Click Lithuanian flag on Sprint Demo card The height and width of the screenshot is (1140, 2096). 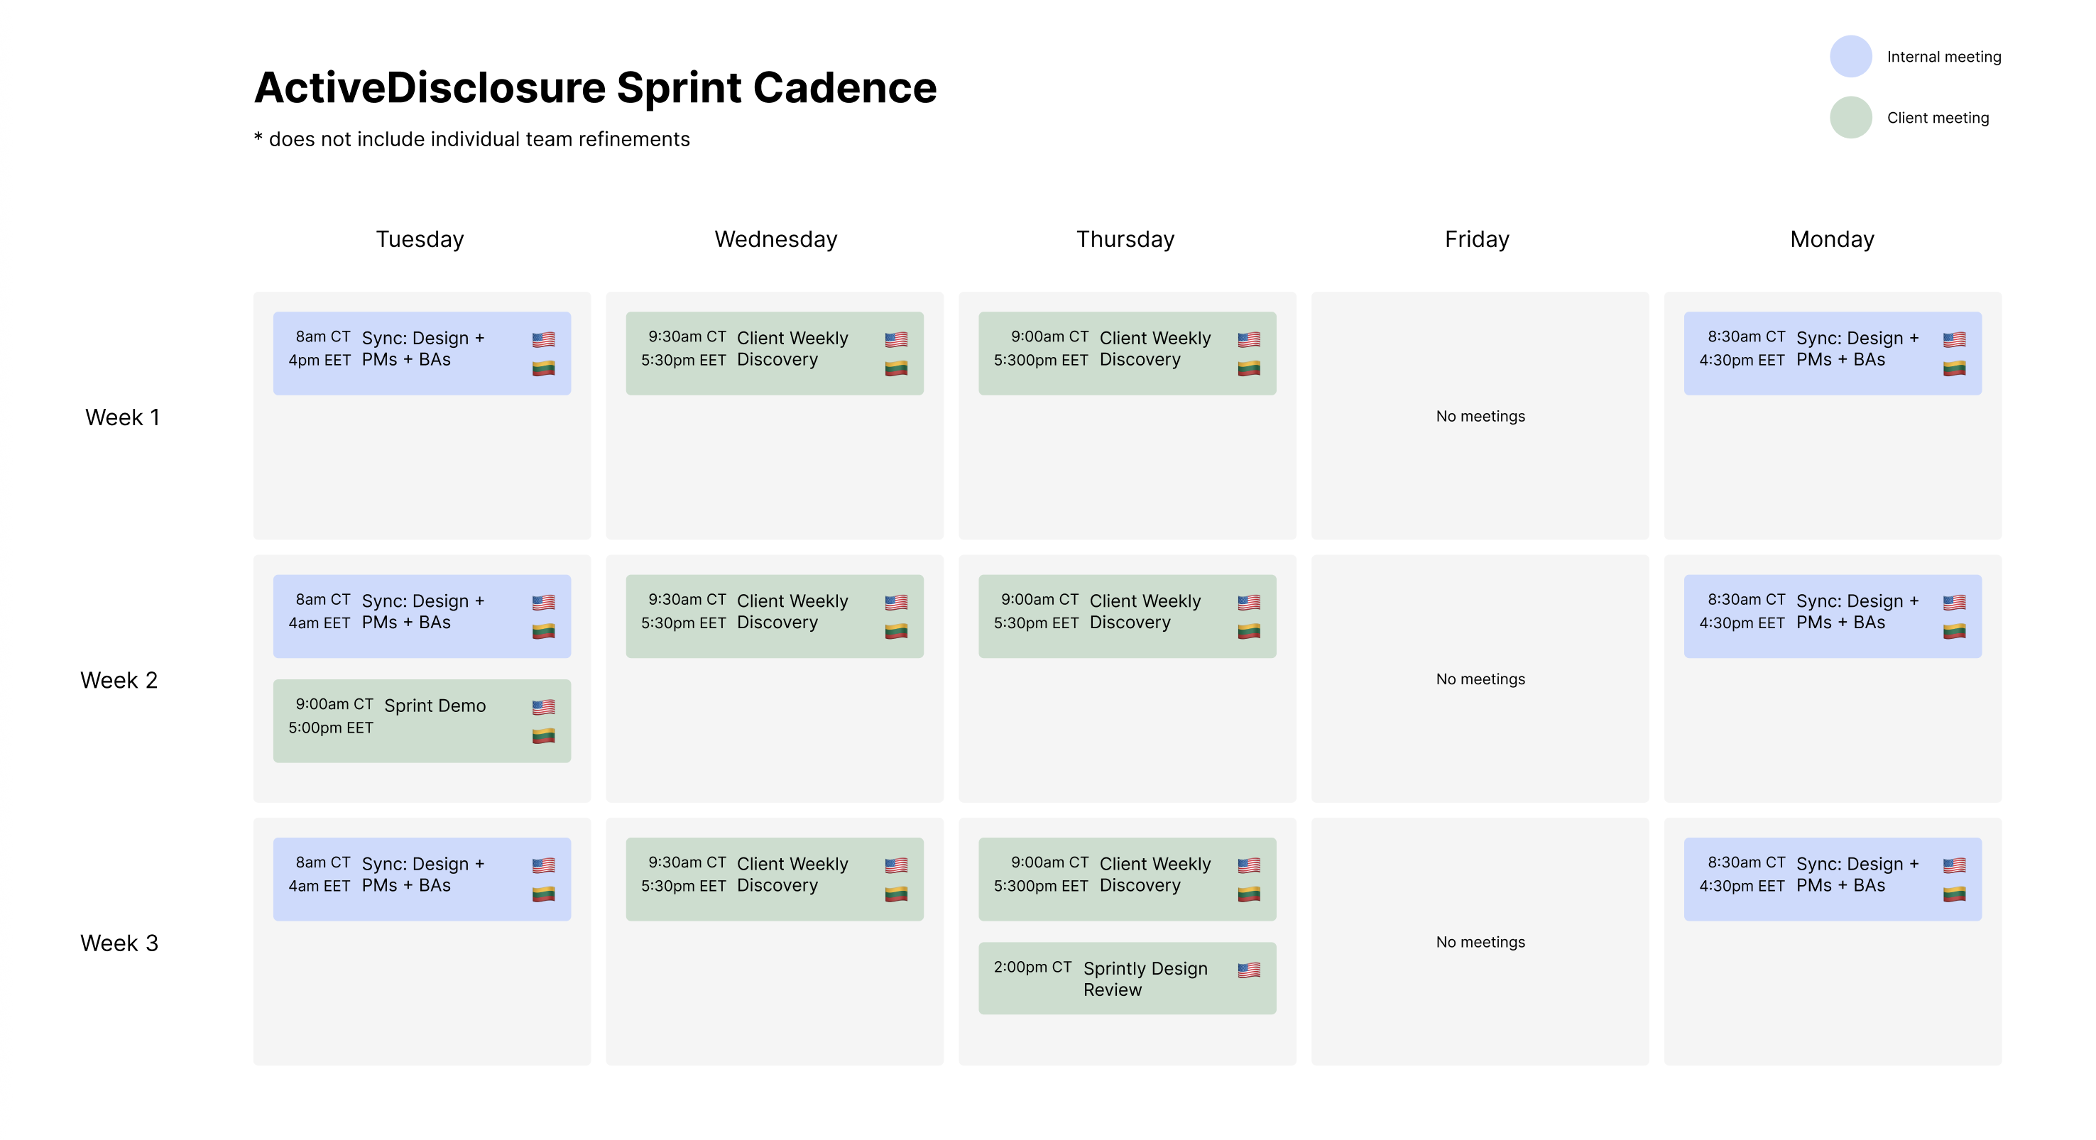[x=544, y=736]
